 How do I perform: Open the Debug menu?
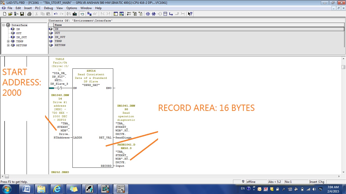pos(48,8)
